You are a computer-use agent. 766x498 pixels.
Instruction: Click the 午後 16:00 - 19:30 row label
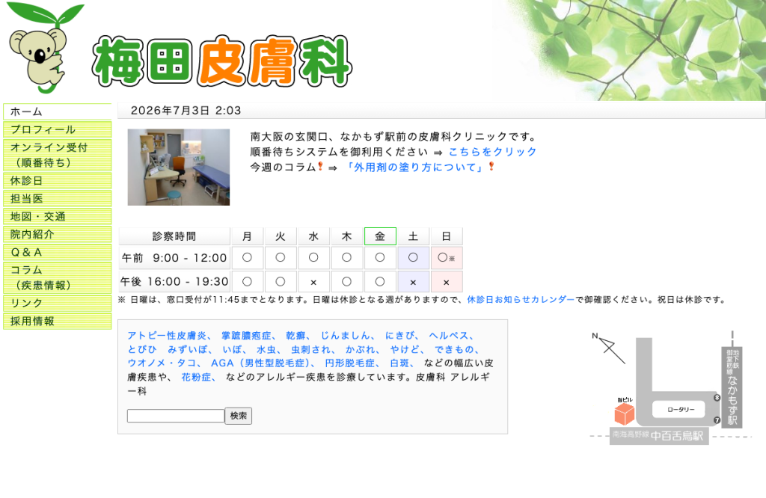[x=174, y=282]
